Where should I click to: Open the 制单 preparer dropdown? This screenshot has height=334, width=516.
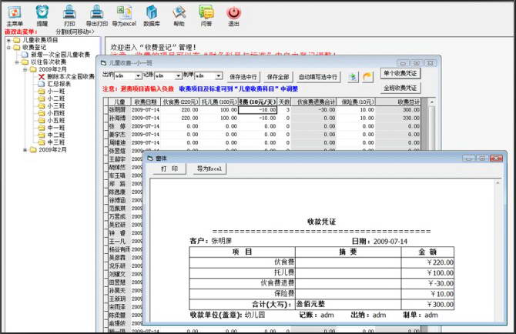coord(219,76)
